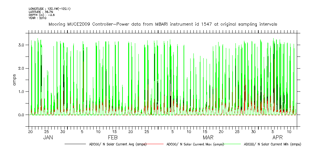Image resolution: width=321 pixels, height=160 pixels.
Task: Select the 0.0 y-axis tick label
Action: click(22, 115)
